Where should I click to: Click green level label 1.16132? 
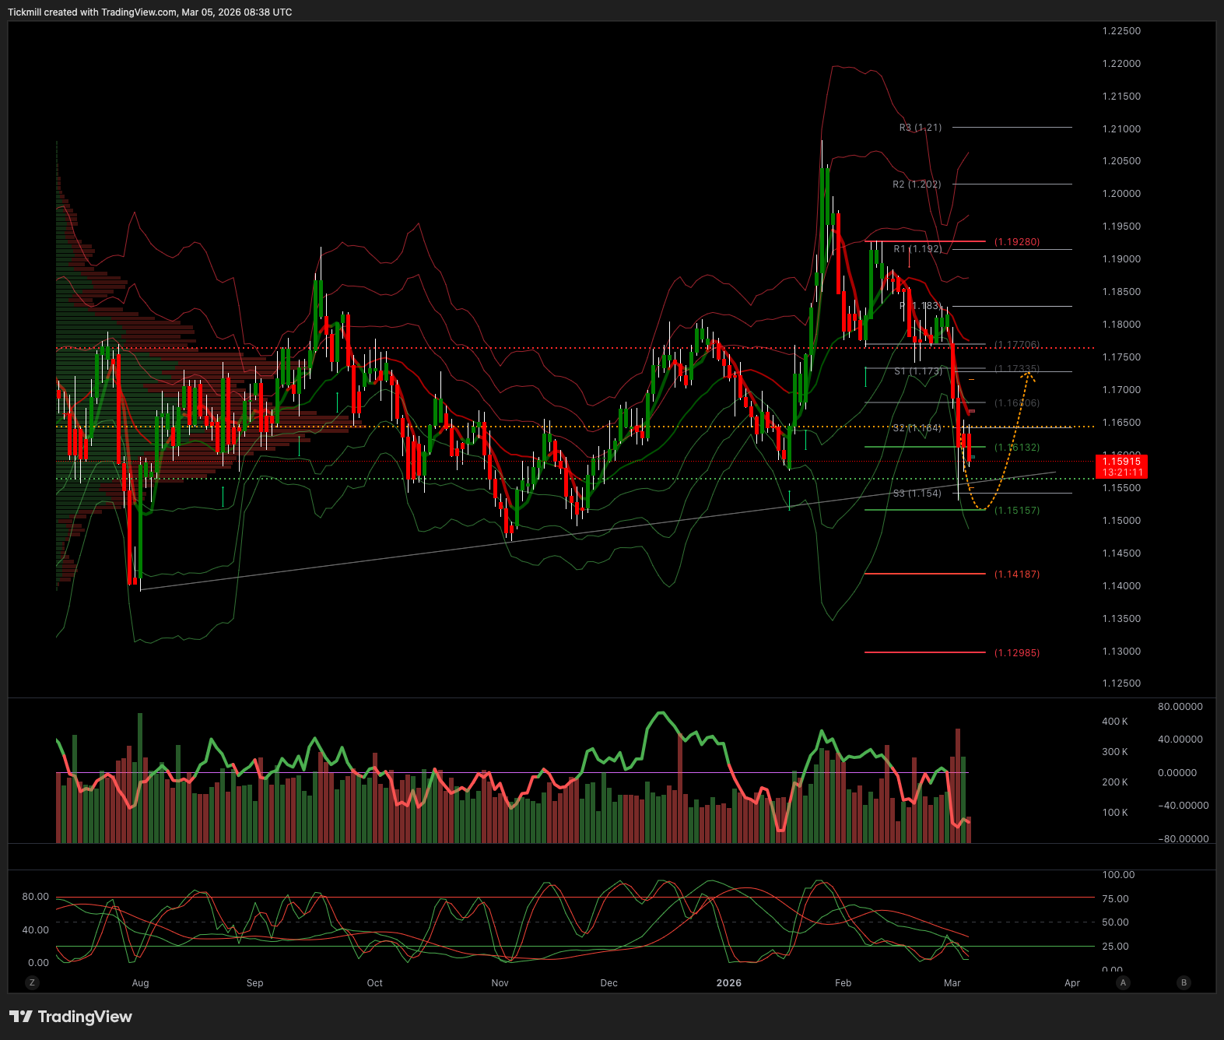click(1016, 448)
